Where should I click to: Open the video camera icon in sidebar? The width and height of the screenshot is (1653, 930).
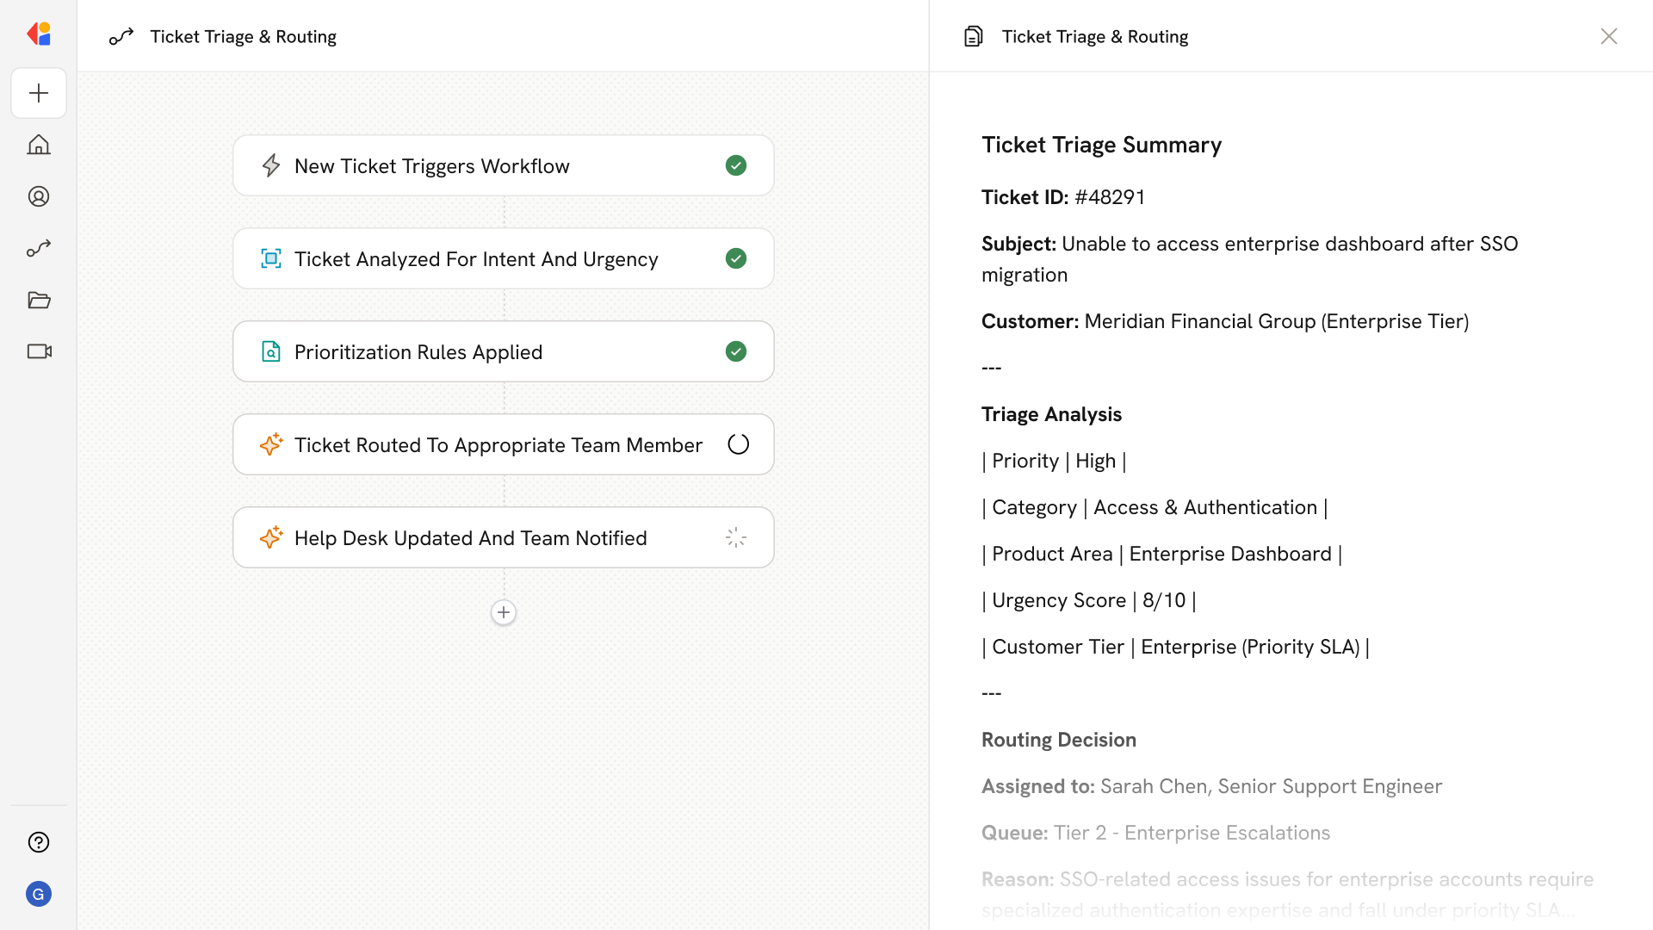click(39, 351)
